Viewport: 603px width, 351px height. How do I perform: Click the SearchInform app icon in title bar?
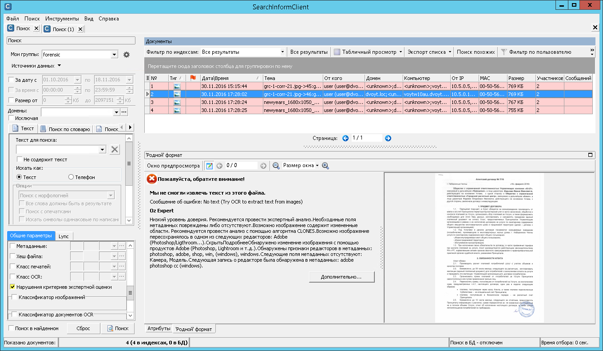7,7
